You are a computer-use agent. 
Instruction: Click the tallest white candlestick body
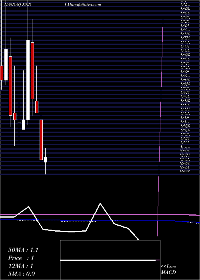click(28, 80)
